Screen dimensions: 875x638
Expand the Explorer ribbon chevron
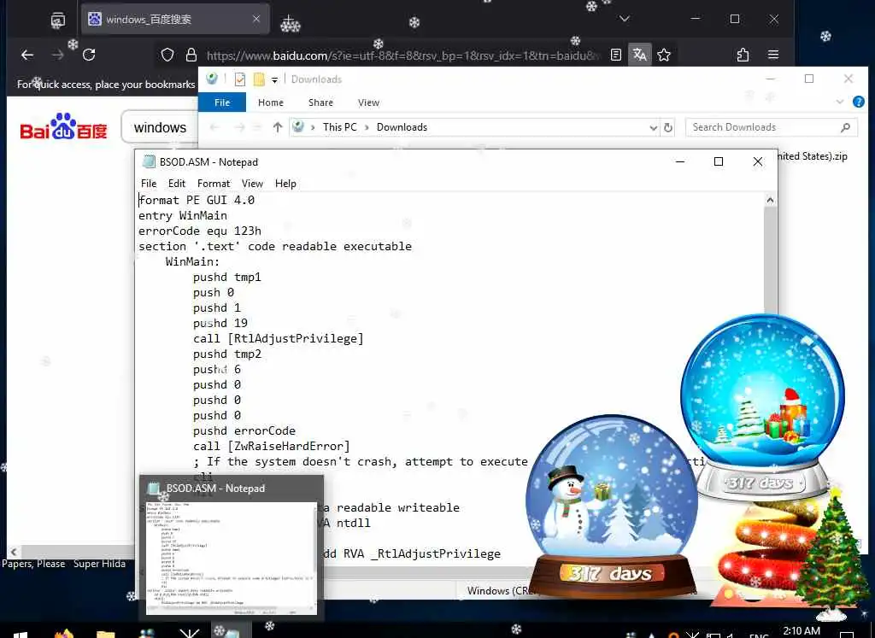(839, 102)
